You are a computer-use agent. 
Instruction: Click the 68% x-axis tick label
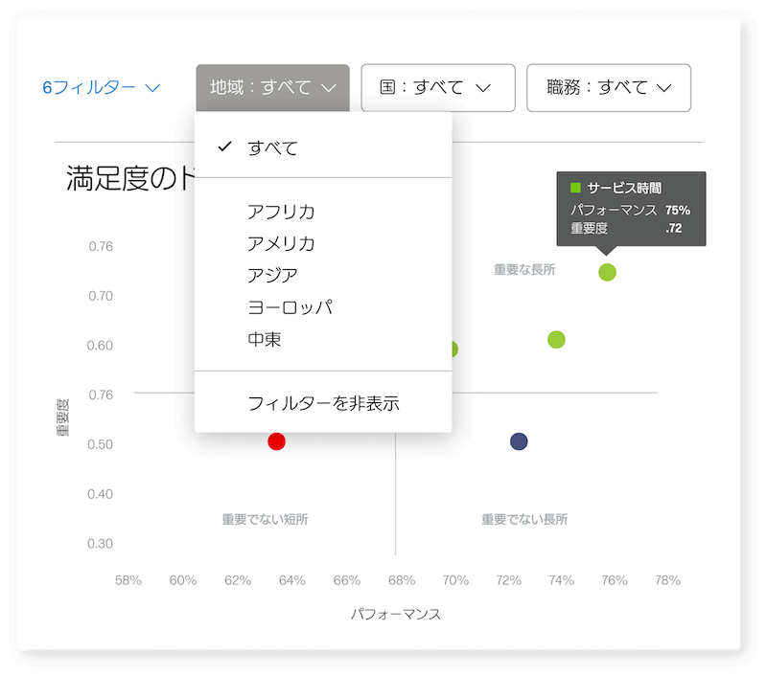(402, 580)
